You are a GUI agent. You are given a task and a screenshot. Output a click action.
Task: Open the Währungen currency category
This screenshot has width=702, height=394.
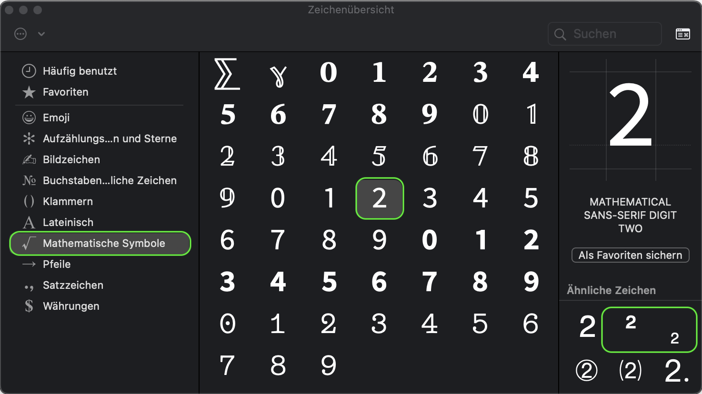[x=71, y=306]
